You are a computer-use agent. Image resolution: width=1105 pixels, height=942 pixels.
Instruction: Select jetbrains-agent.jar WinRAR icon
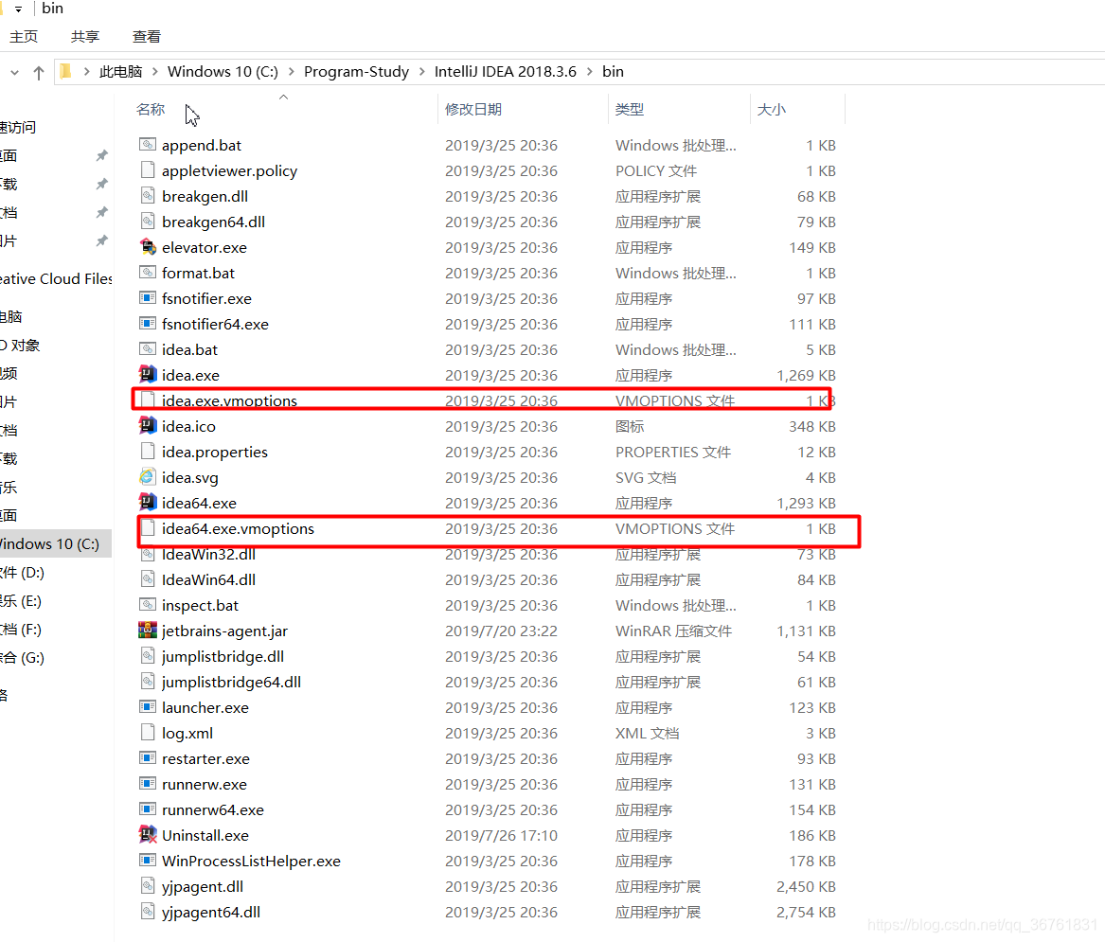[x=148, y=630]
